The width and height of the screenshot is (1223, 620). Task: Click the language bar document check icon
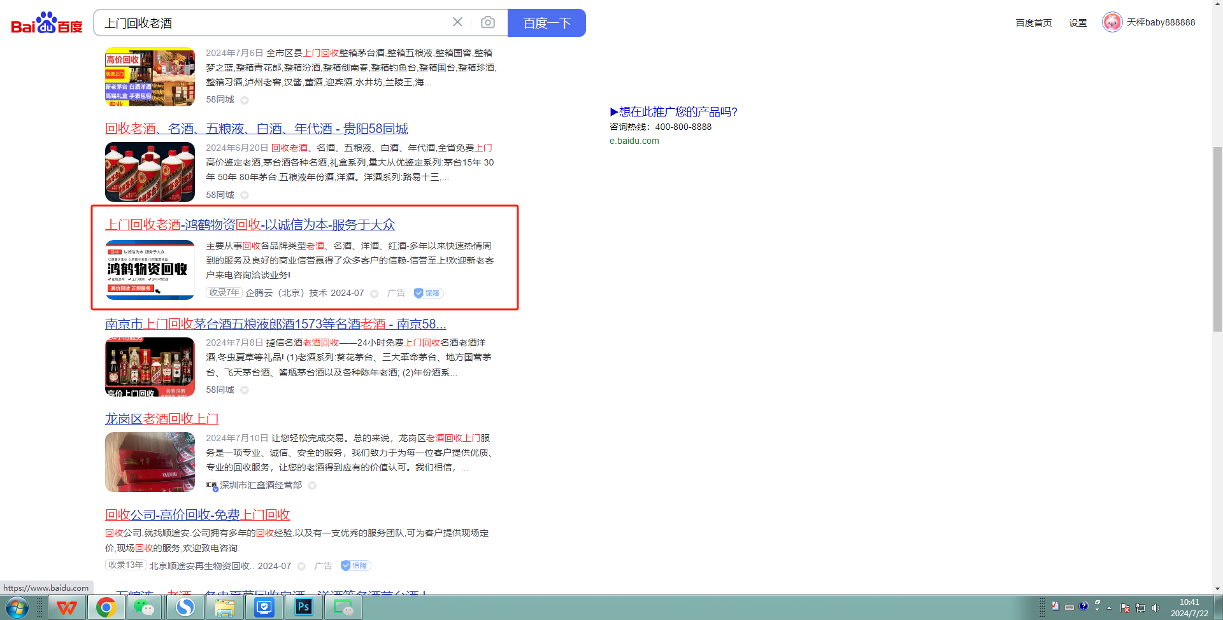tap(1055, 607)
